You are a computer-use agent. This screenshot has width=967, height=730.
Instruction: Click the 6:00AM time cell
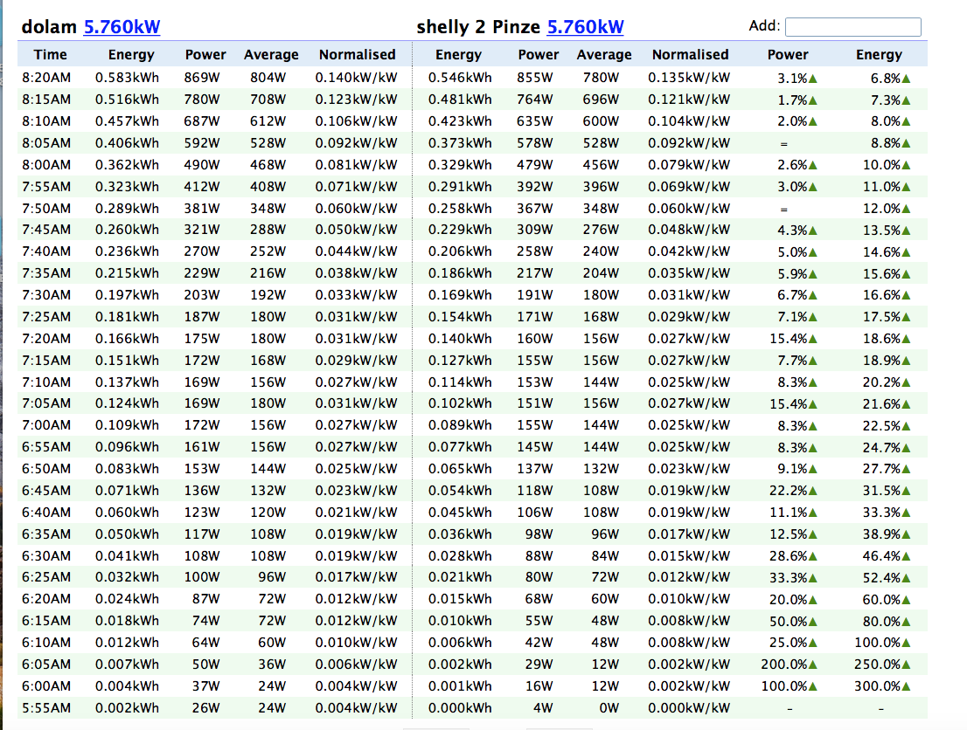46,685
